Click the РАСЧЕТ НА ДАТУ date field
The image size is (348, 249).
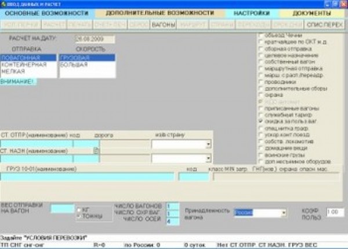click(x=95, y=39)
